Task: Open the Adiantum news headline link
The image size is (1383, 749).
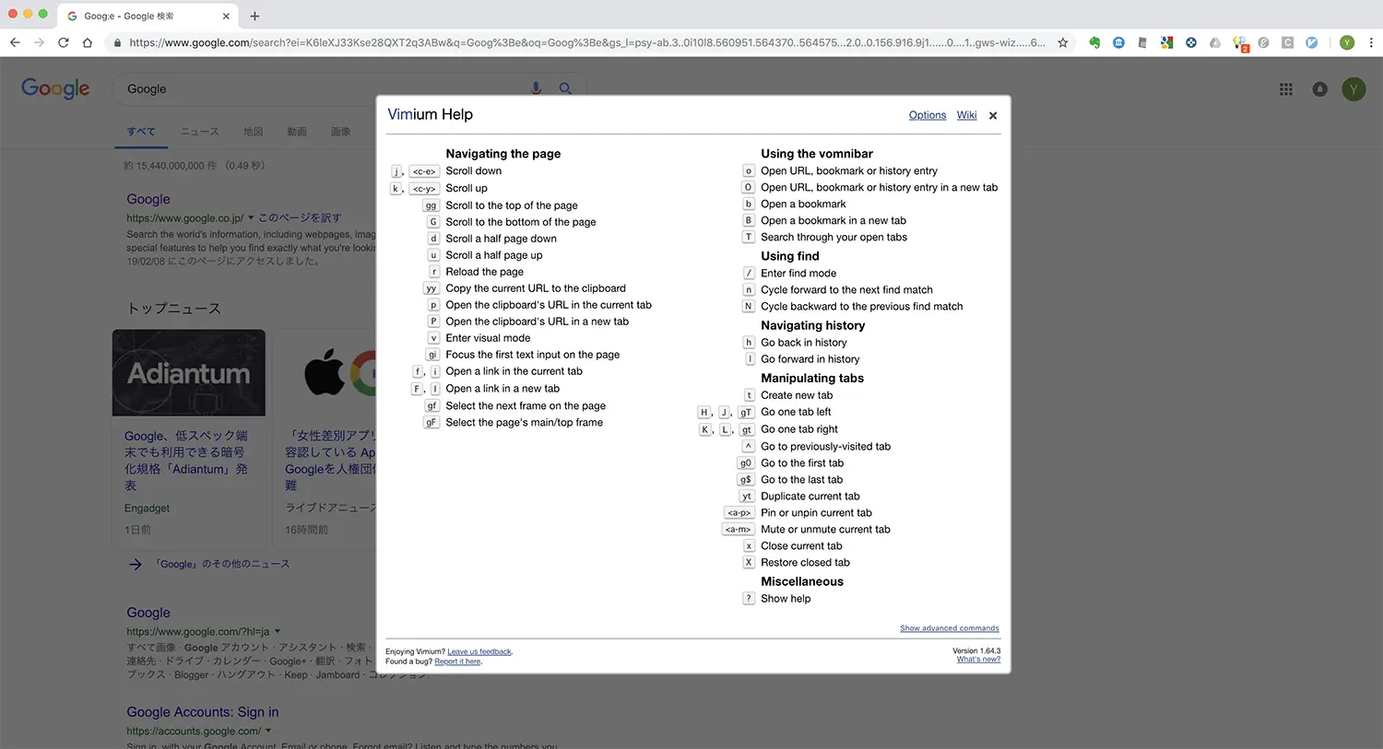Action: click(x=186, y=460)
